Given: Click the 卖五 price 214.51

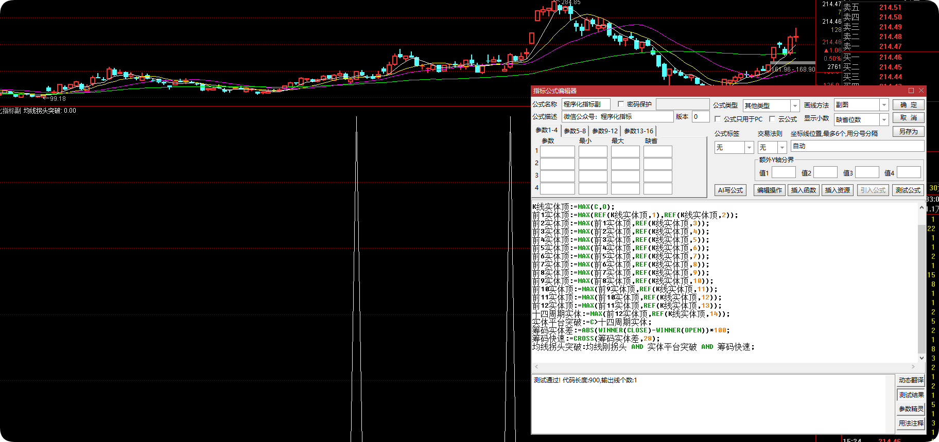Looking at the screenshot, I should pos(890,7).
